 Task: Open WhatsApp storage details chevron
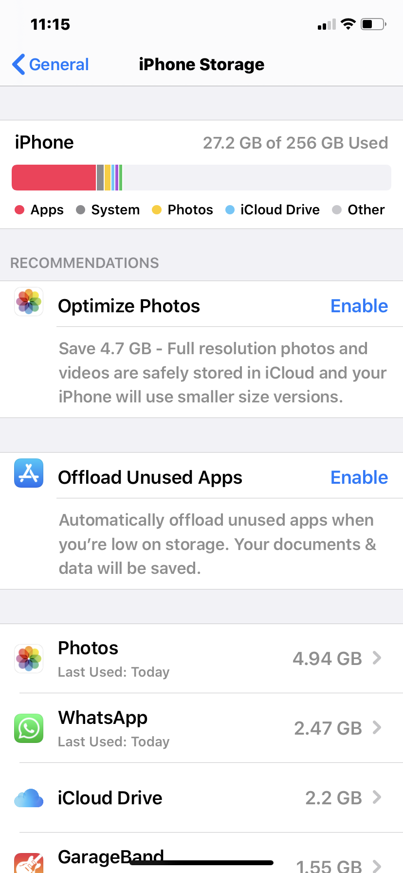(377, 728)
